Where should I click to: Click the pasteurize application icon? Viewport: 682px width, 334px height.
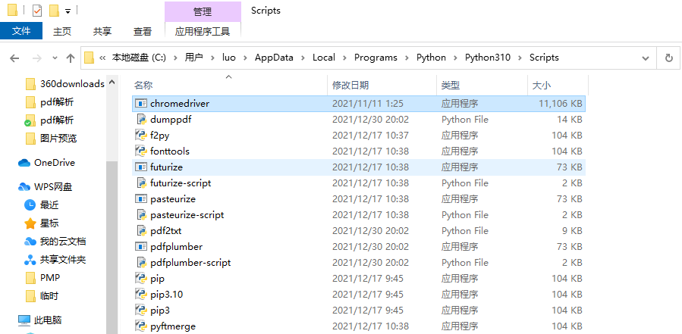(x=140, y=199)
